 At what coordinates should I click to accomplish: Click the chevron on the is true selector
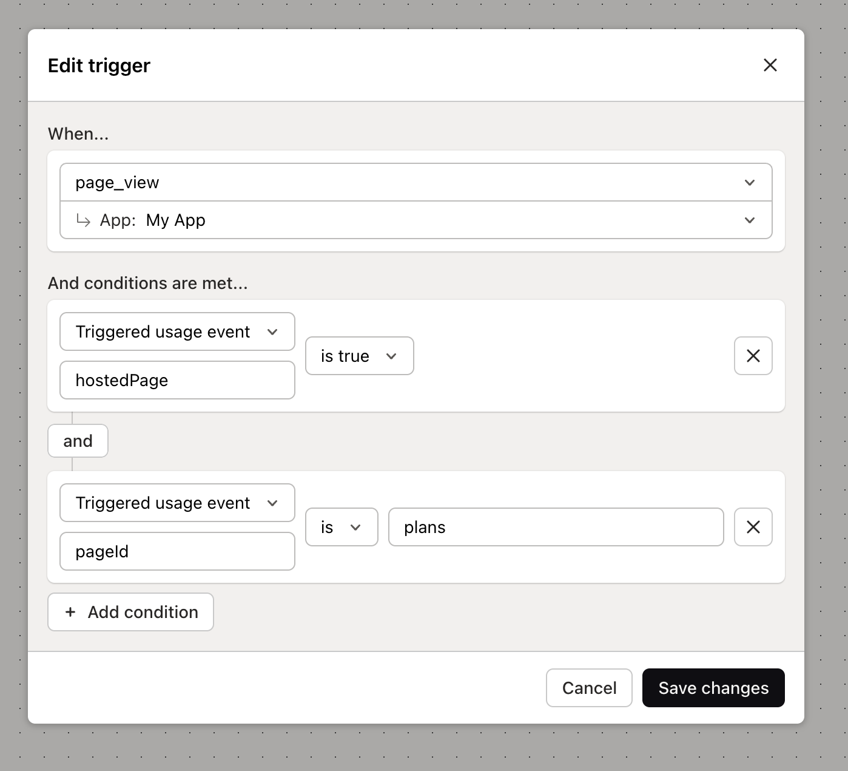392,356
